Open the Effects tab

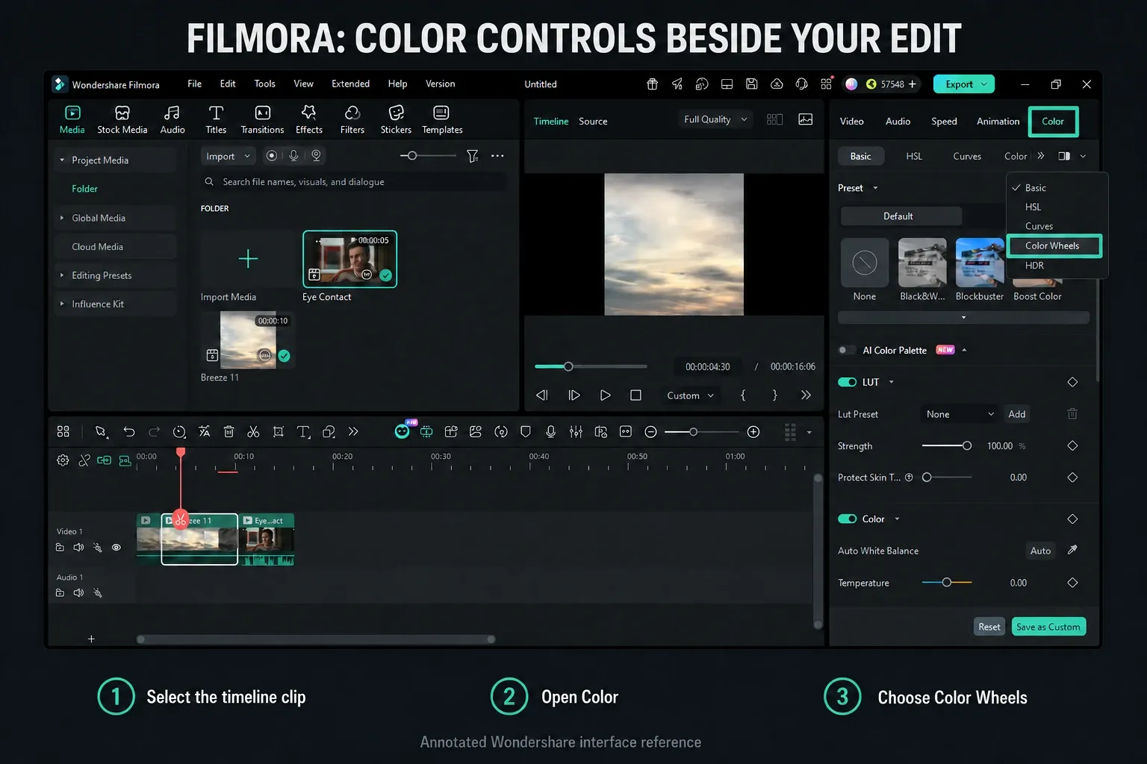[x=309, y=120]
